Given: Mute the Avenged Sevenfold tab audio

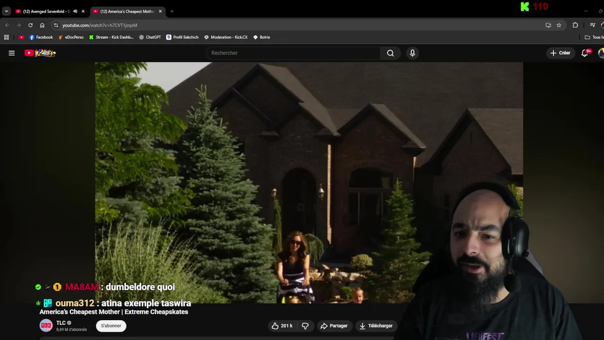Looking at the screenshot, I should [75, 11].
